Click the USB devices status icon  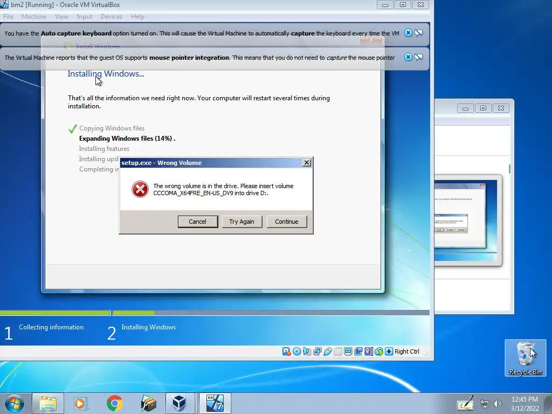327,351
